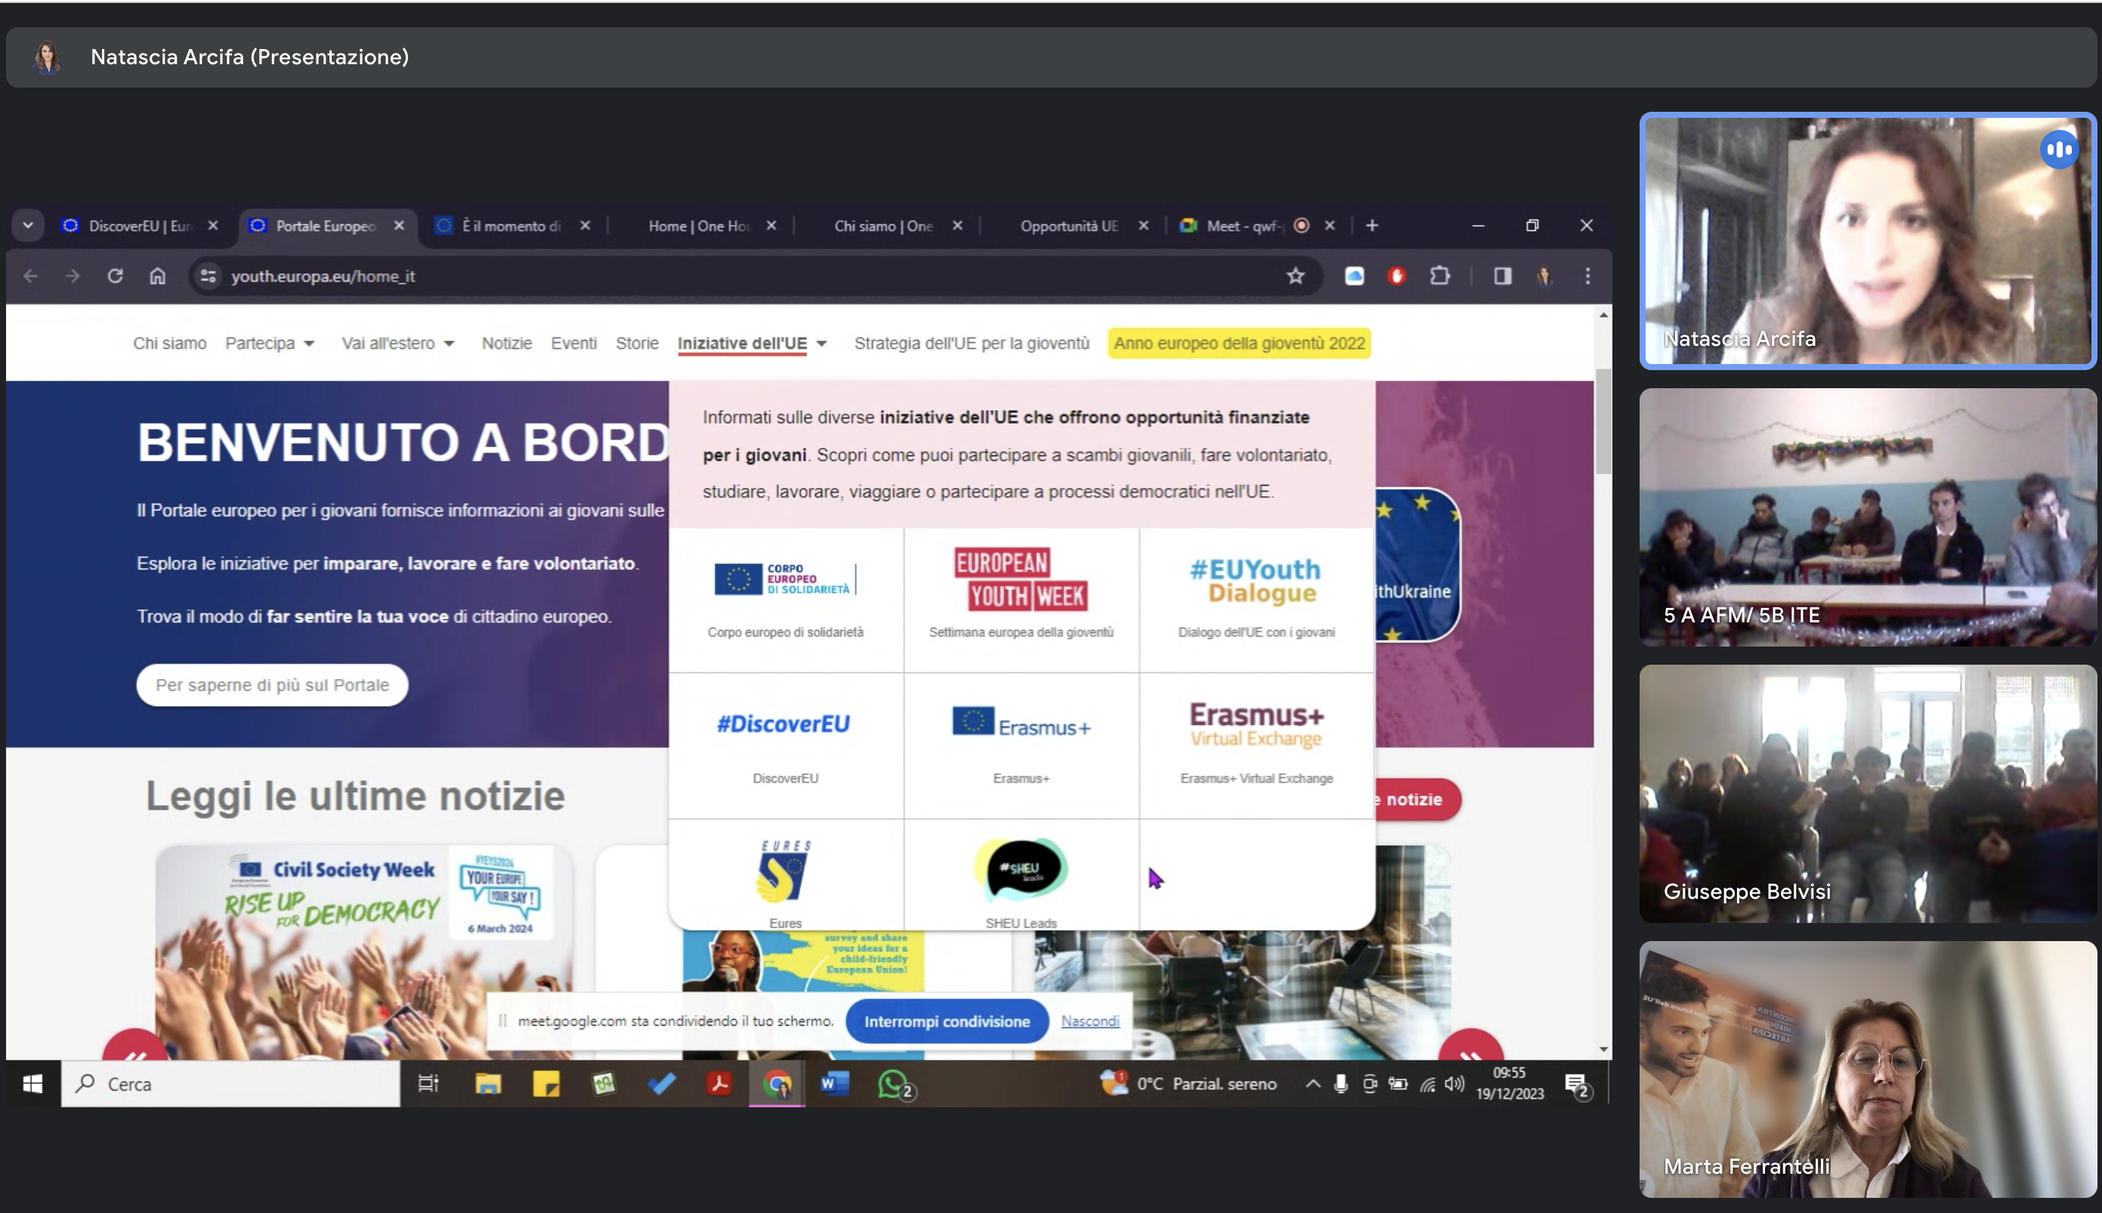
Task: Open Windows Start menu
Action: click(x=32, y=1084)
